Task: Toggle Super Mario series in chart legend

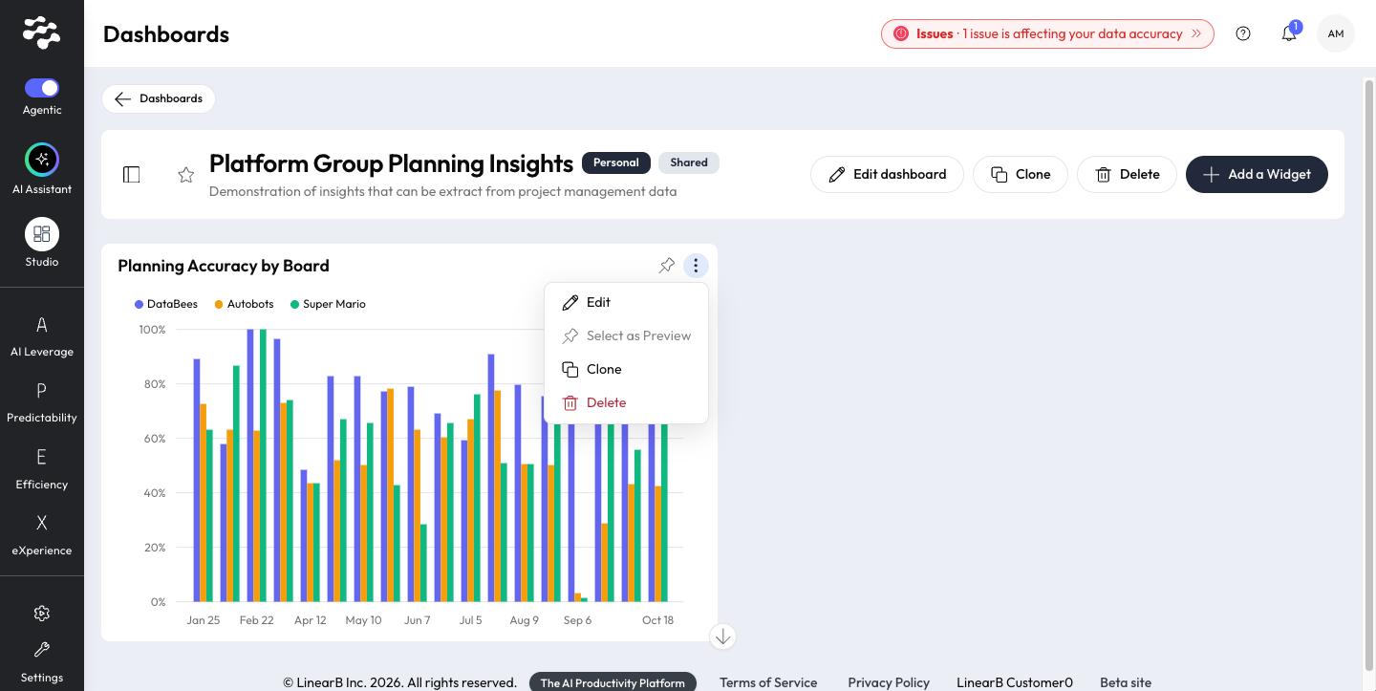Action: click(x=328, y=304)
